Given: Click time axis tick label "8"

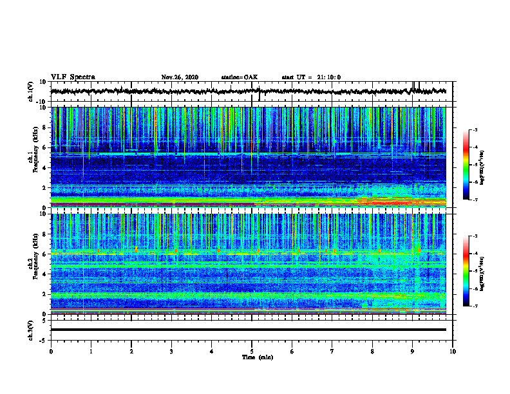Looking at the screenshot, I should 372,352.
